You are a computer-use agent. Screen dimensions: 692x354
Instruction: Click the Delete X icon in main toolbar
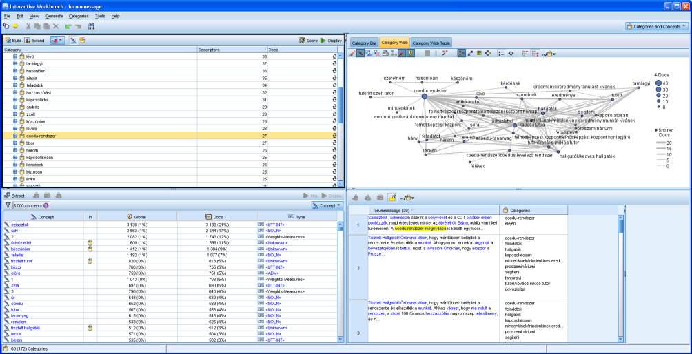pos(56,26)
